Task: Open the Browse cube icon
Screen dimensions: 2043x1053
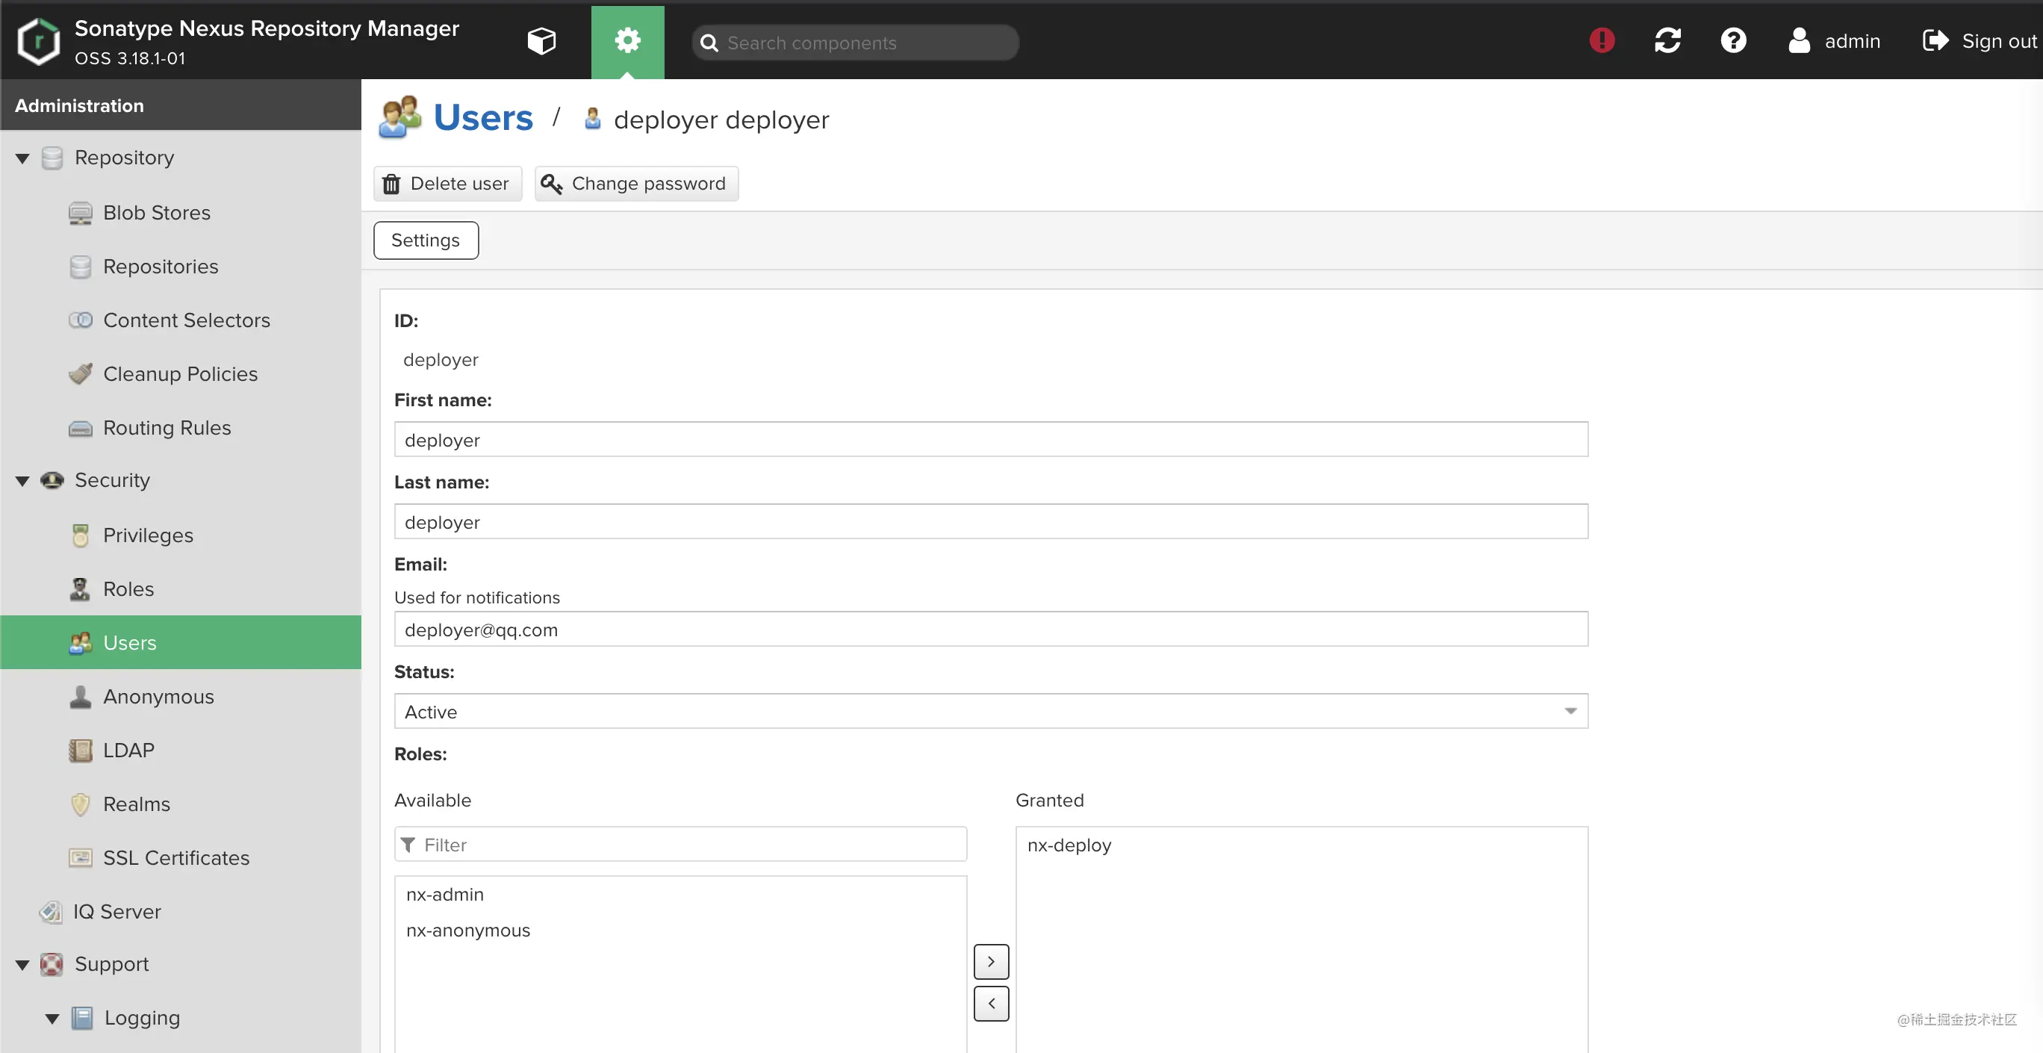Action: pos(541,41)
